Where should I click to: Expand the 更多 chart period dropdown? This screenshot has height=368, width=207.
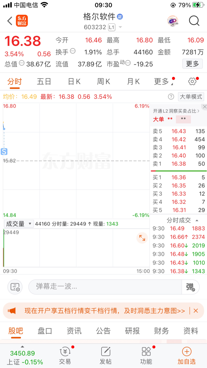tap(164, 81)
